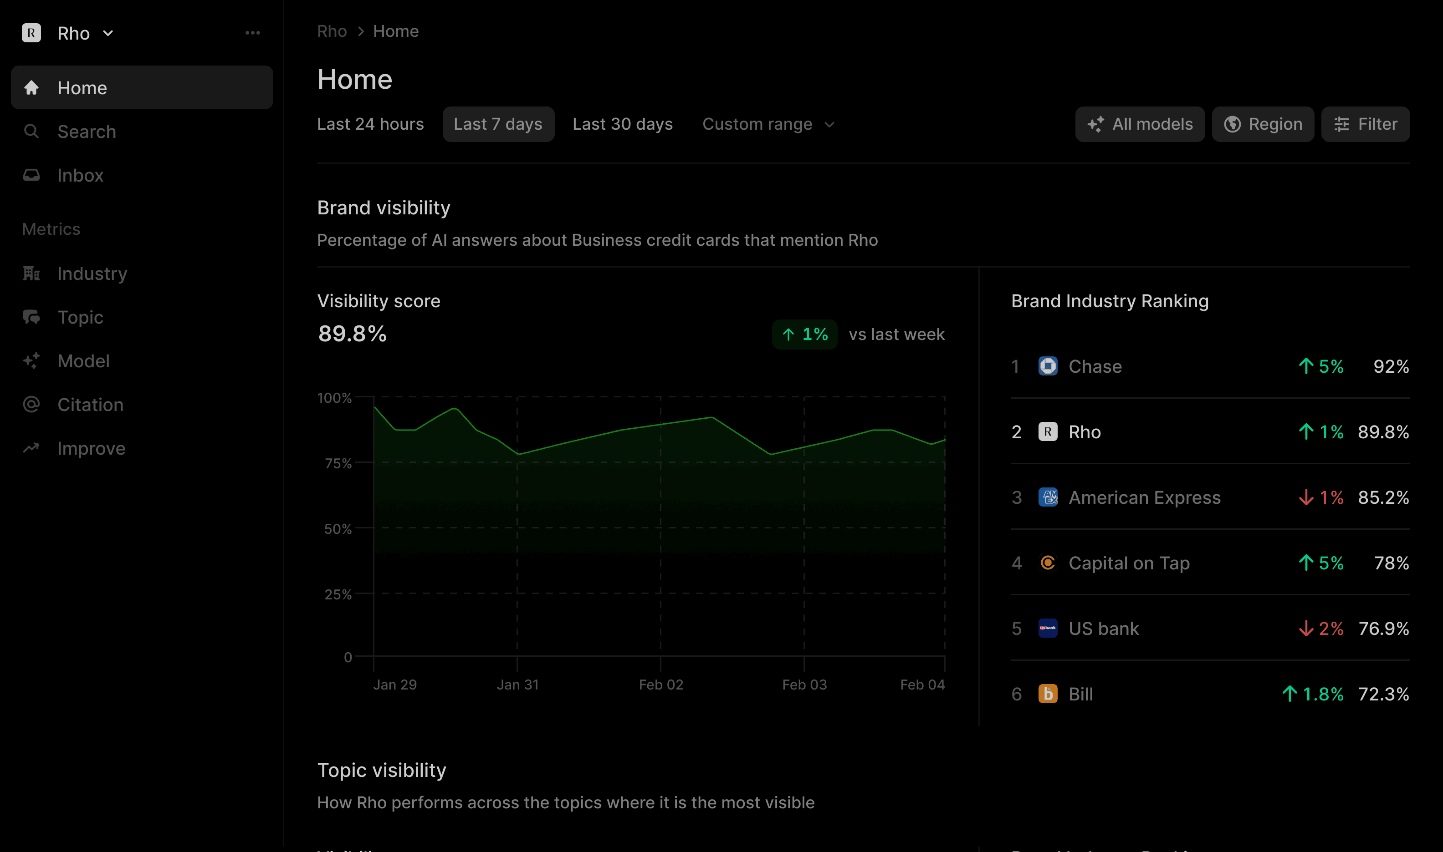Enable the Last 30 days time range
Image resolution: width=1443 pixels, height=852 pixels.
623,124
